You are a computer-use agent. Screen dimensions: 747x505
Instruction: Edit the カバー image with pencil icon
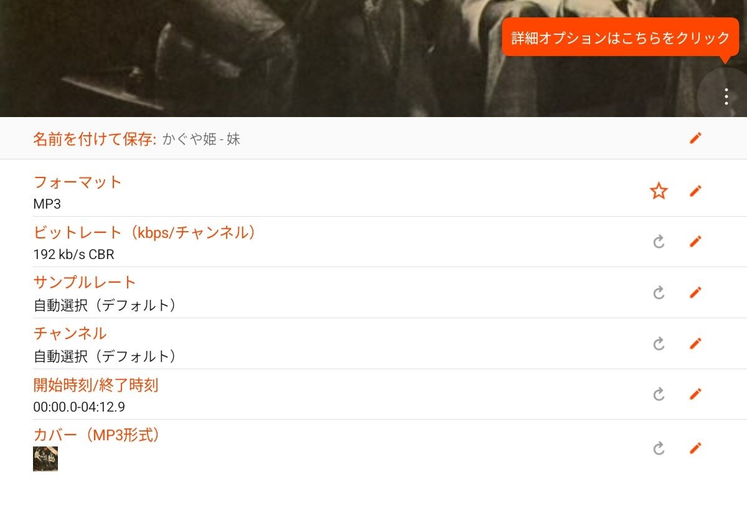pyautogui.click(x=695, y=448)
